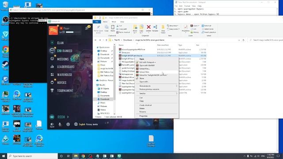Expand the Give access to submenu

157,86
